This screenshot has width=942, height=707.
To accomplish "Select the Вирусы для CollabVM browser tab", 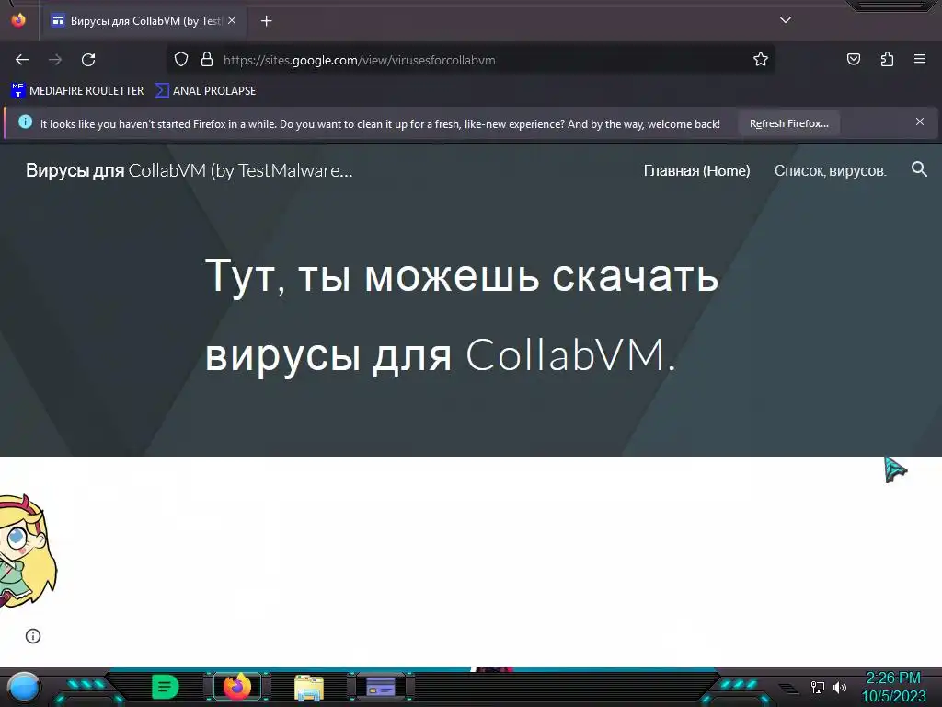I will click(x=143, y=21).
